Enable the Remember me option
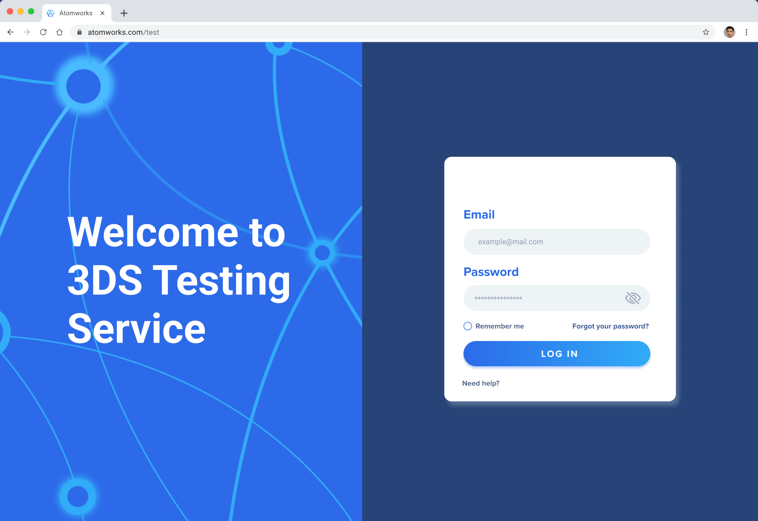758x521 pixels. click(468, 326)
